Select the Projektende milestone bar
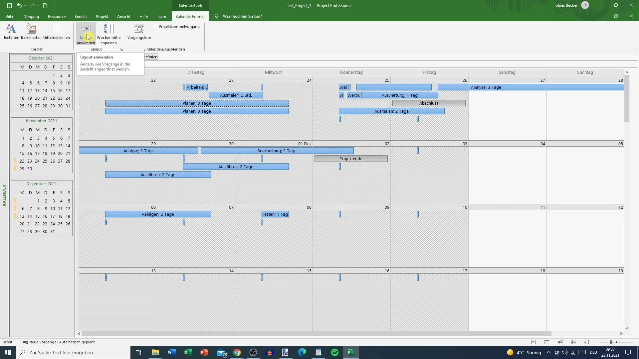 click(x=351, y=159)
